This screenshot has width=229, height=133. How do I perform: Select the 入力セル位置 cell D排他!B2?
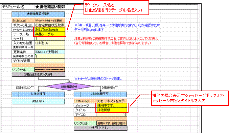tap(50, 43)
